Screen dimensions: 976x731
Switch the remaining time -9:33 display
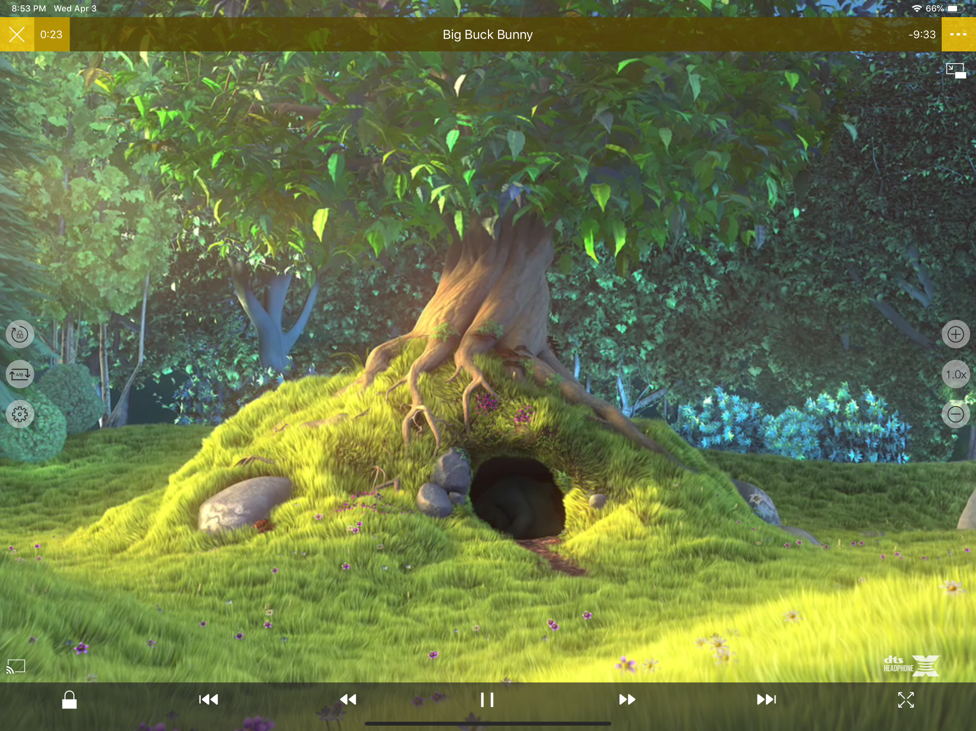point(922,34)
